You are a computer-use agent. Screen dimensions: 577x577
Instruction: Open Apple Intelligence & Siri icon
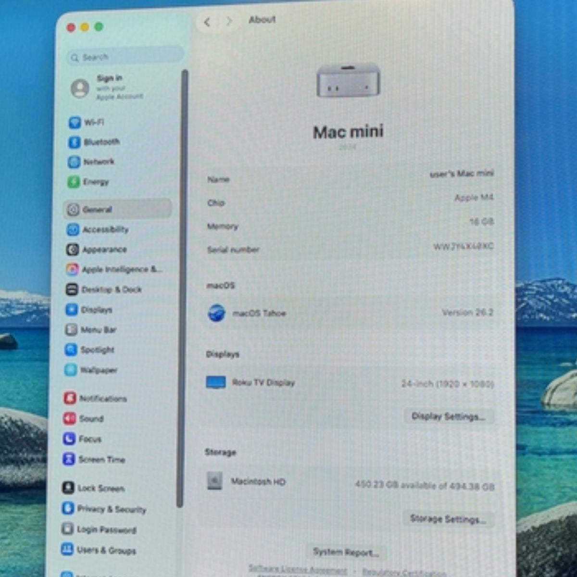72,269
